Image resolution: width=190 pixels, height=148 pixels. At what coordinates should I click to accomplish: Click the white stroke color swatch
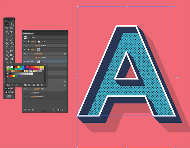39,42
